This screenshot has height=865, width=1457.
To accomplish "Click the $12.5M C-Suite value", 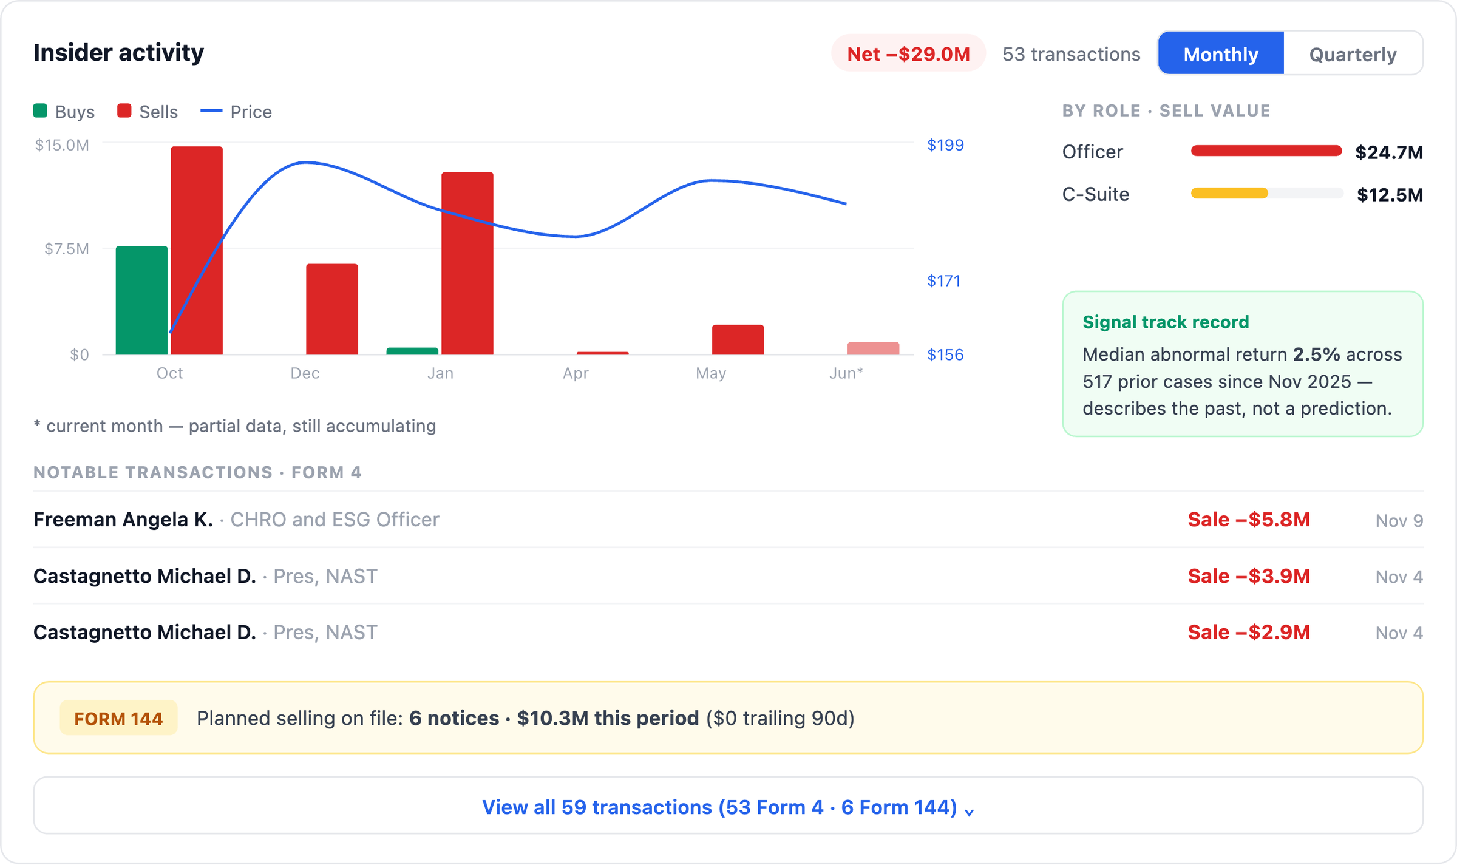I will (x=1390, y=194).
